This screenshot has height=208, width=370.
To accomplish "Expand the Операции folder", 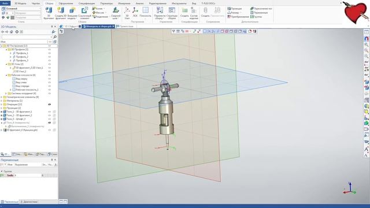I will (x=2, y=104).
